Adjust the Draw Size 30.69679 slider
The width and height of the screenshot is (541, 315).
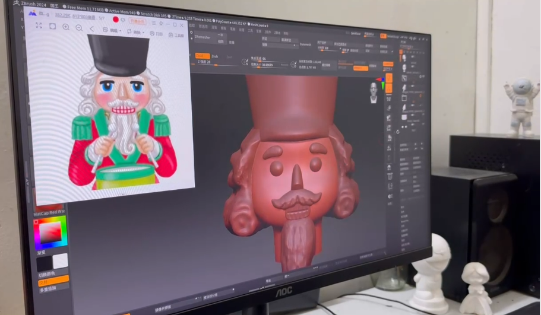pos(269,65)
